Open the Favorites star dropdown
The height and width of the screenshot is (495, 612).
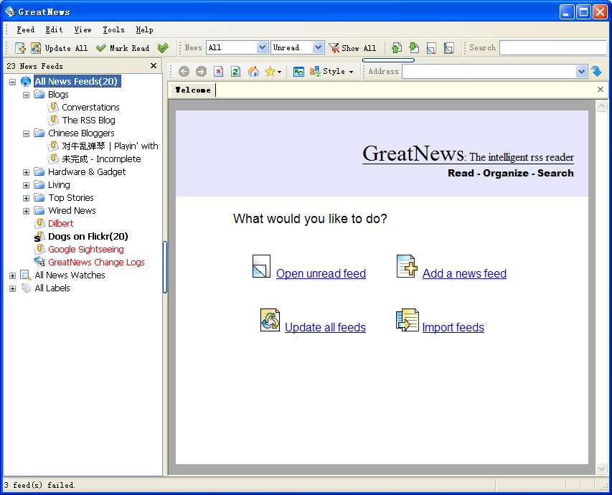point(273,72)
